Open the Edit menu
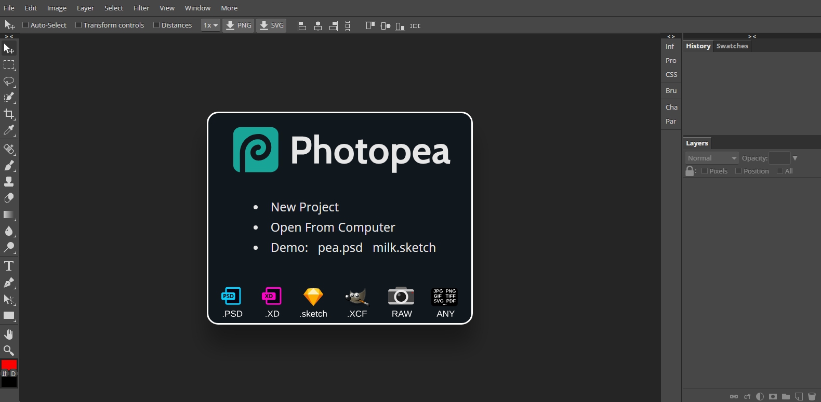 31,8
